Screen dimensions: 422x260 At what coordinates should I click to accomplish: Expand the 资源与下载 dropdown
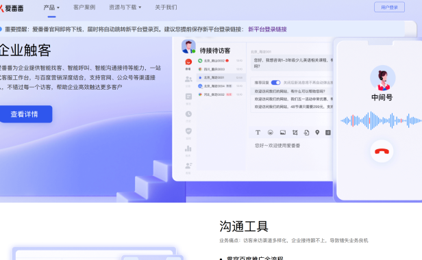pyautogui.click(x=125, y=8)
